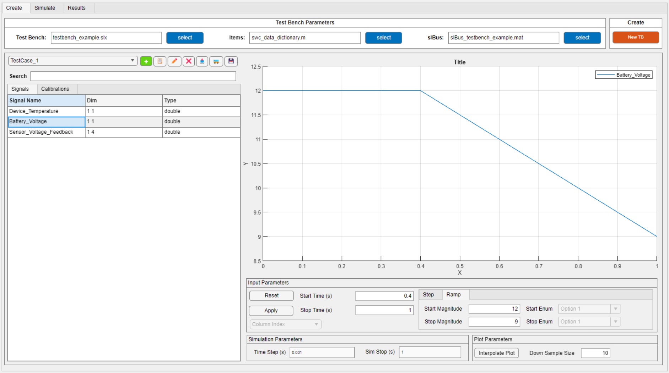
Task: Open the cart icon in the test case toolbar
Action: [217, 61]
